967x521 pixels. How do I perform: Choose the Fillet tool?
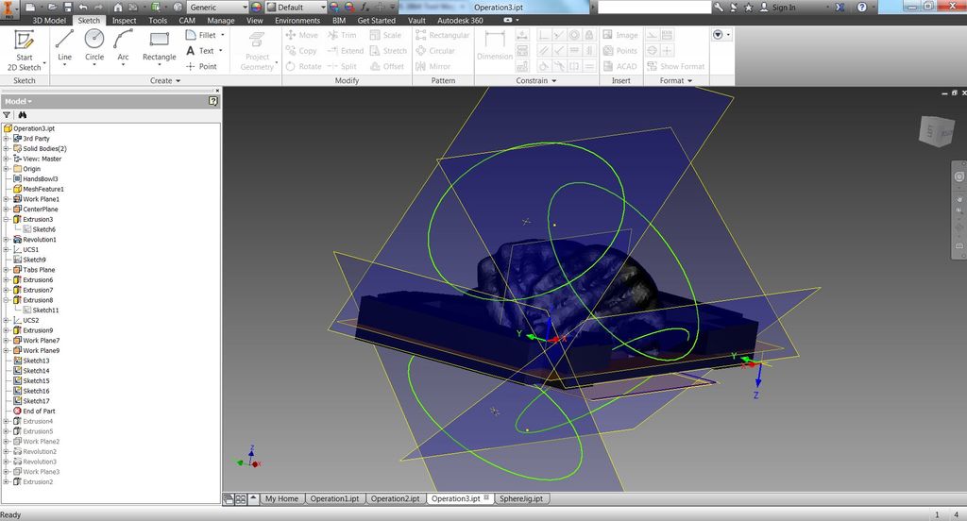[x=205, y=35]
